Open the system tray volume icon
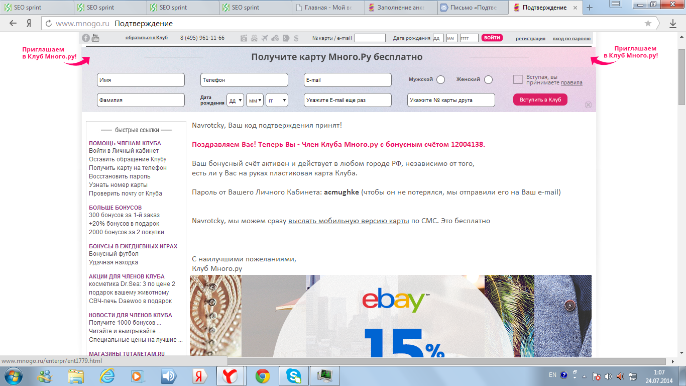This screenshot has height=386, width=686. tap(609, 376)
